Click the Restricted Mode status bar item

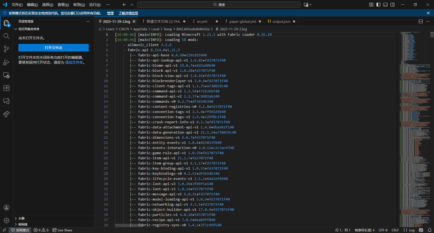tap(20, 230)
